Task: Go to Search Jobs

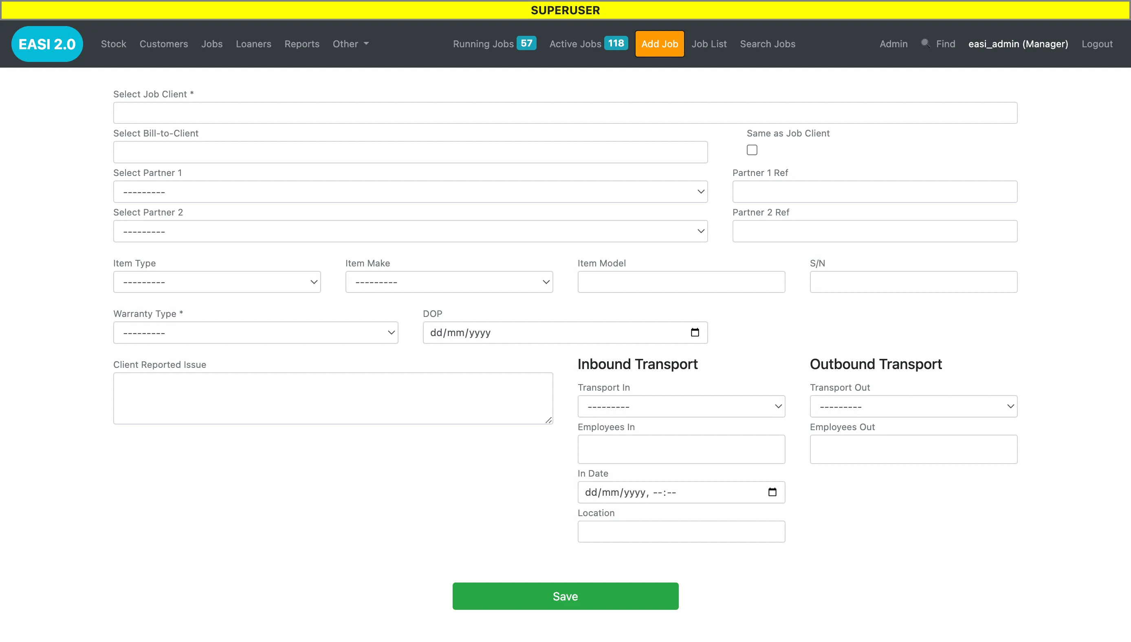Action: 768,44
